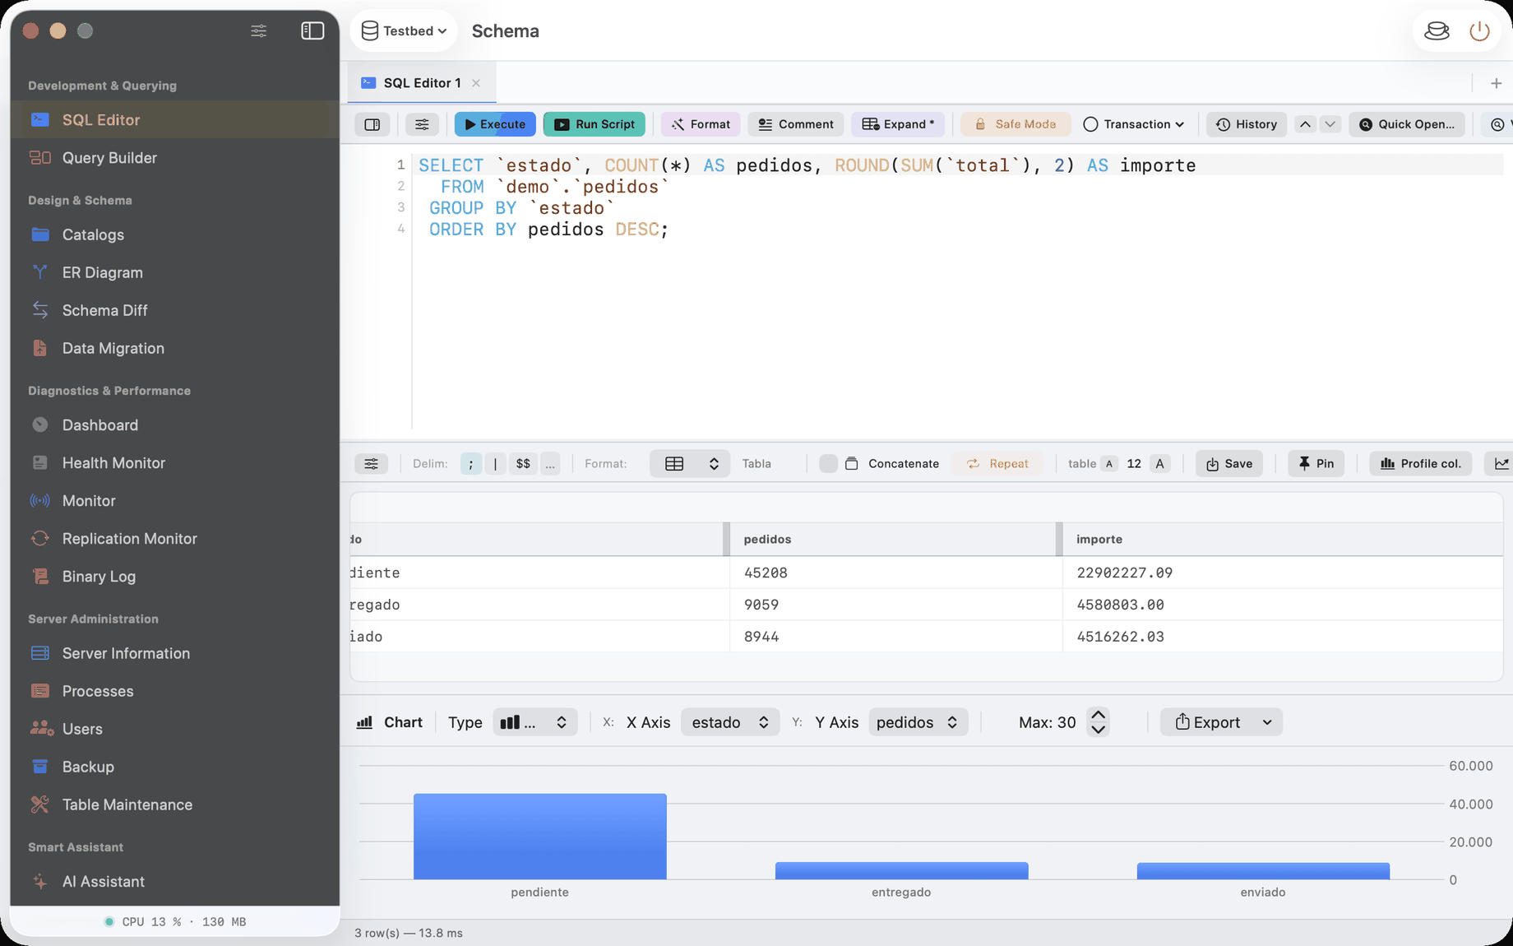Save the result set
This screenshot has width=1513, height=946.
click(1229, 464)
